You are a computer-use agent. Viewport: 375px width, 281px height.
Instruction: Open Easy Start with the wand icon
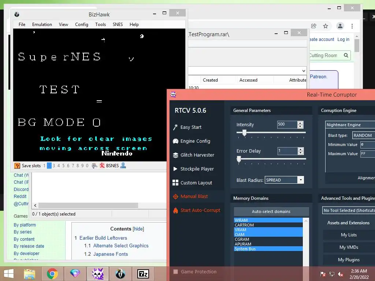(187, 127)
